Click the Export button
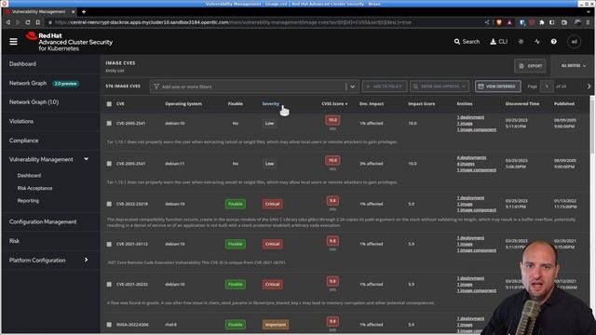 [530, 66]
